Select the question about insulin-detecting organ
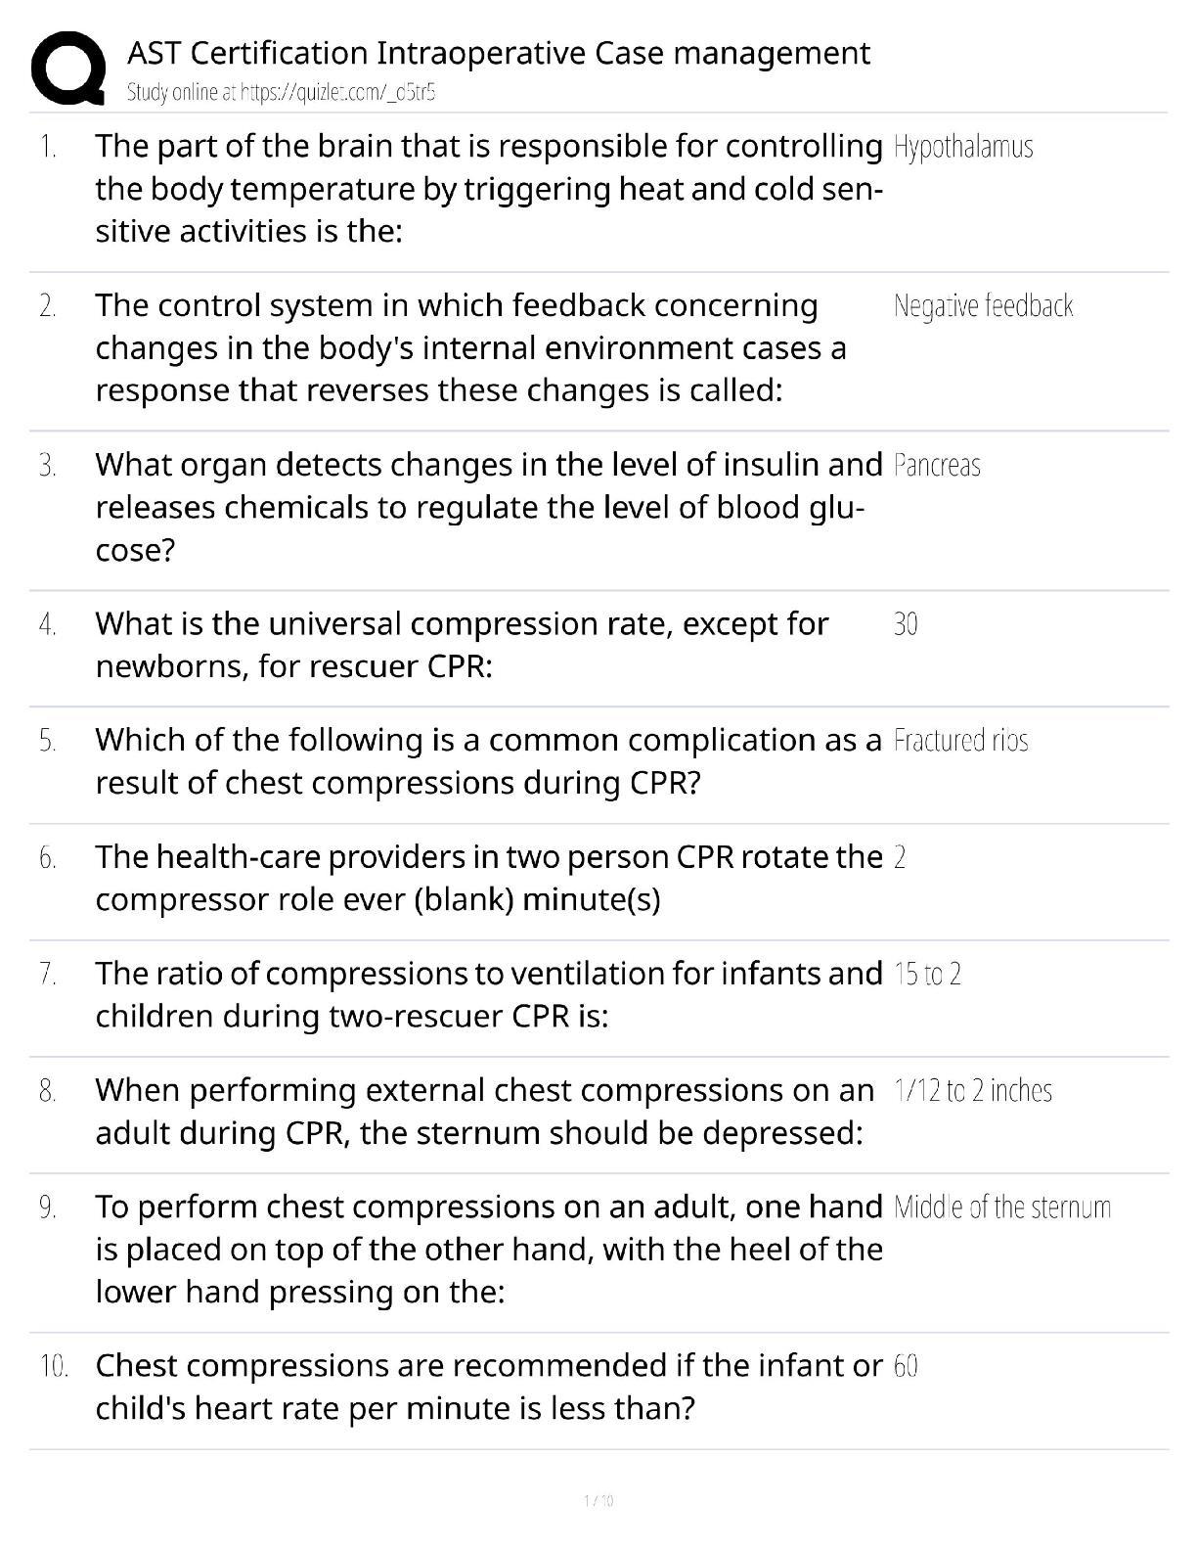This screenshot has height=1550, width=1197. (488, 507)
